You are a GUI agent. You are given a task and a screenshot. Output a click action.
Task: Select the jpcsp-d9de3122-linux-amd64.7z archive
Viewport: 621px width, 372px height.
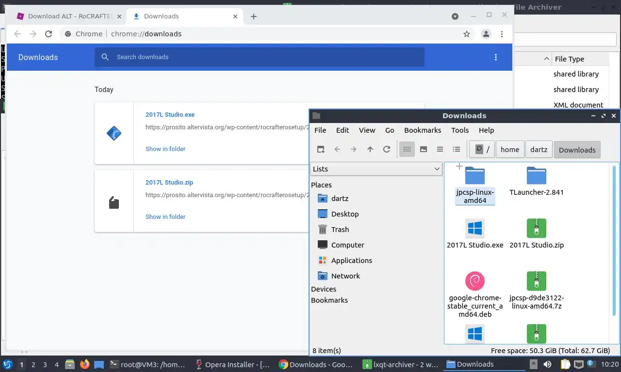(537, 291)
